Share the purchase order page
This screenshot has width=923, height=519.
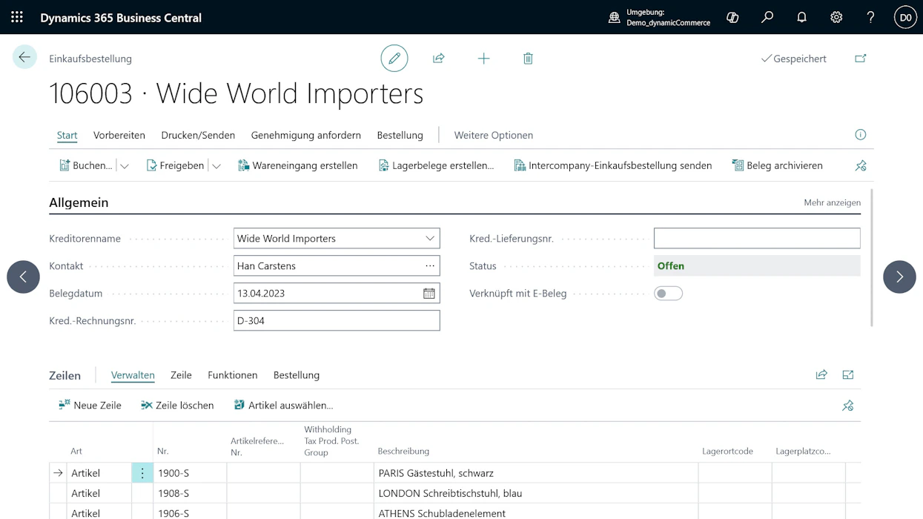pyautogui.click(x=439, y=58)
